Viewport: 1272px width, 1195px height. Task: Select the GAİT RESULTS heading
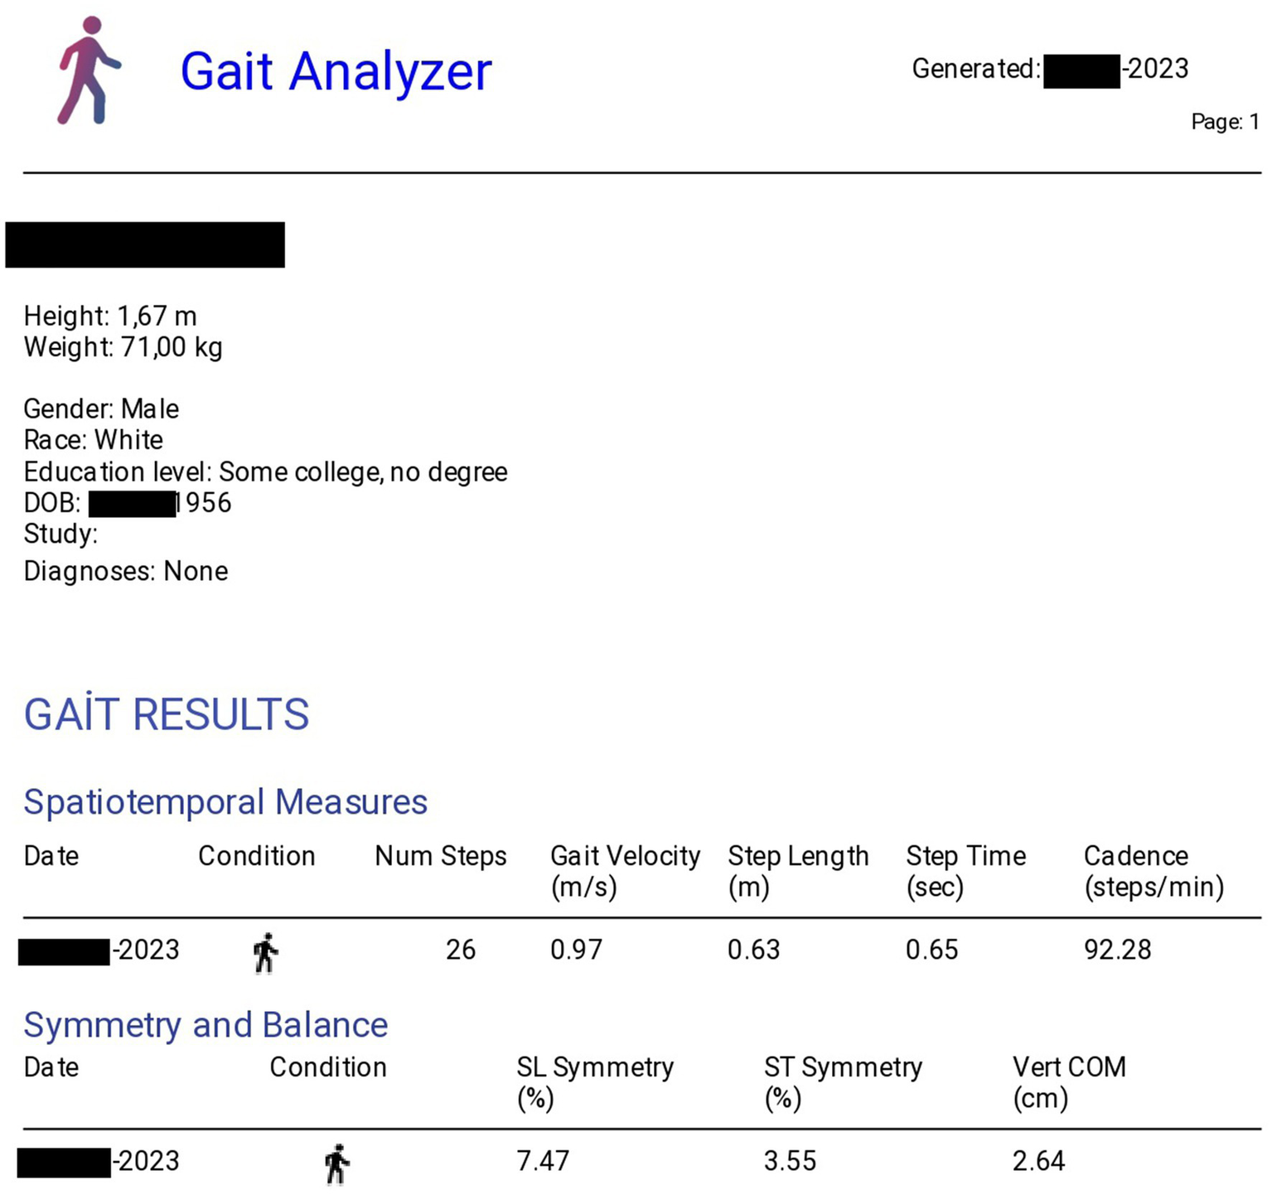167,714
